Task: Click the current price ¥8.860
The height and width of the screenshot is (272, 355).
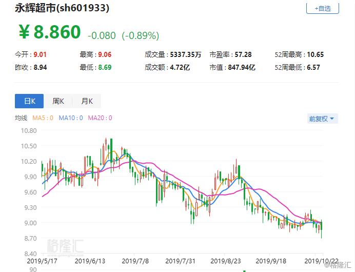Action: click(50, 32)
